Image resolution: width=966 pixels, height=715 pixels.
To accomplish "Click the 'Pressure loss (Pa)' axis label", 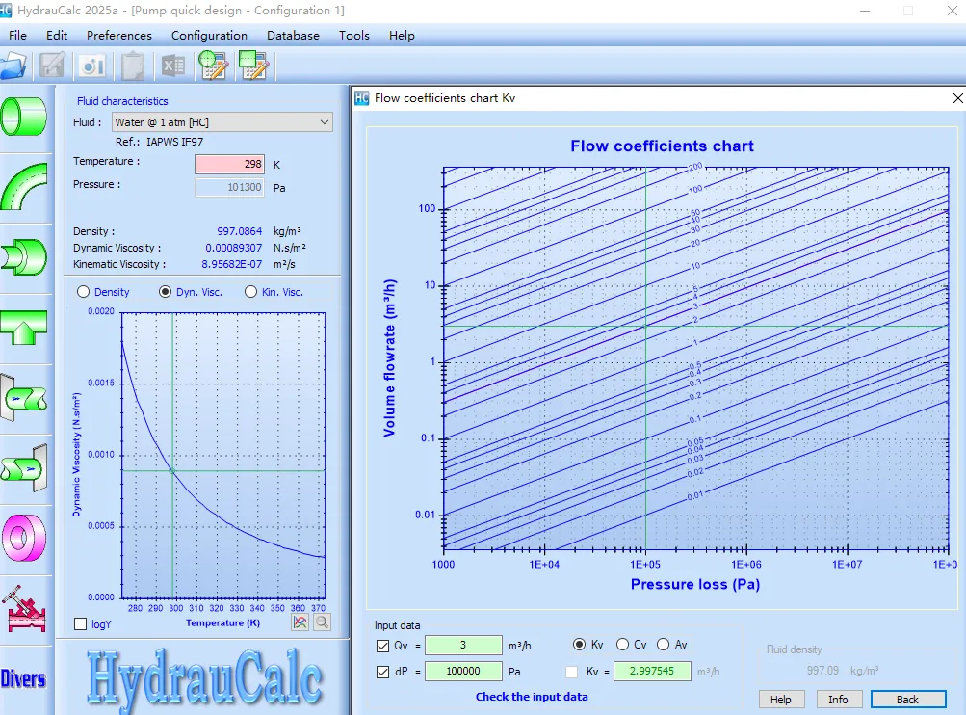I will [x=695, y=584].
